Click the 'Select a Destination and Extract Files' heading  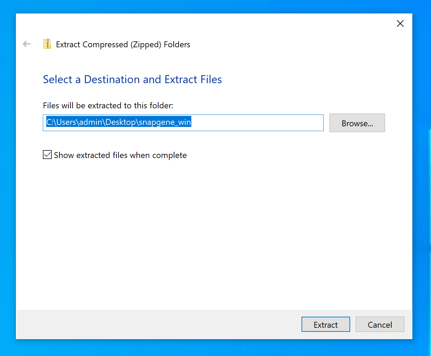click(132, 79)
